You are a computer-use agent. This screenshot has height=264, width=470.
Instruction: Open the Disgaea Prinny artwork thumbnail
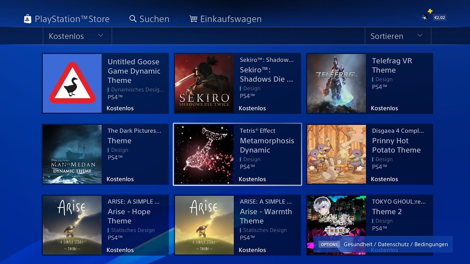pyautogui.click(x=336, y=154)
